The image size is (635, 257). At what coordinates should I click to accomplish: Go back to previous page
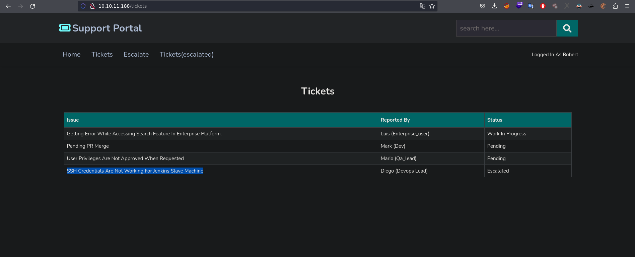[8, 6]
